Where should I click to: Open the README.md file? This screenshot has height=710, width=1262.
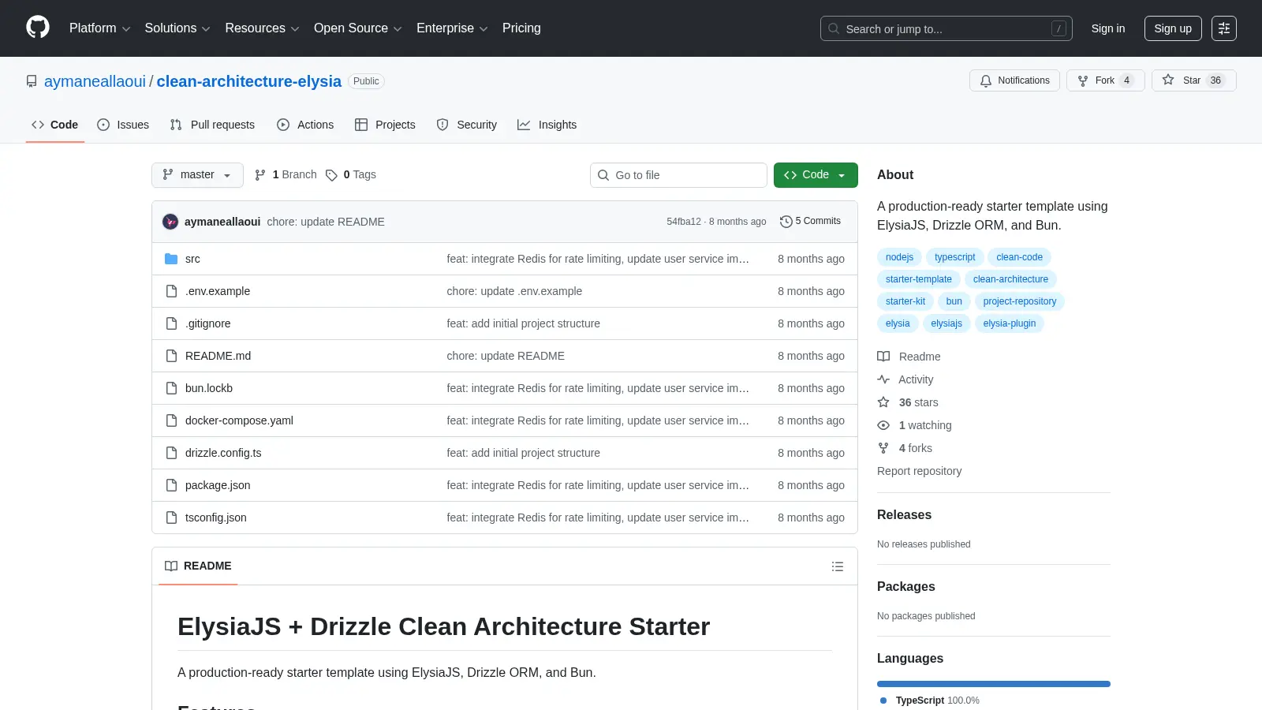[218, 356]
